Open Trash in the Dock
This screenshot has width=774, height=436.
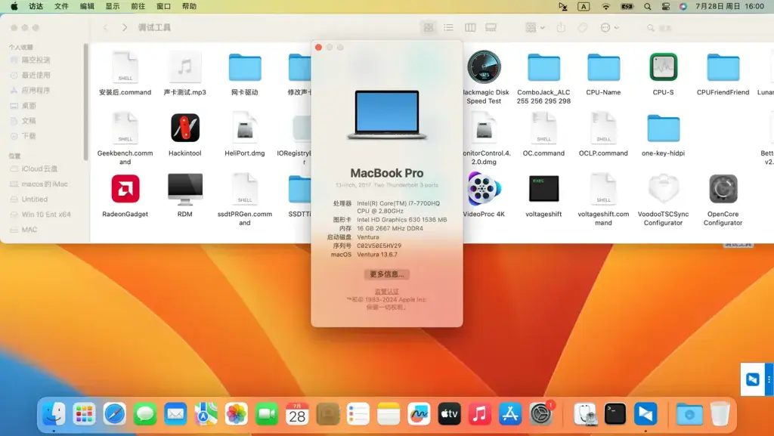[x=720, y=414]
